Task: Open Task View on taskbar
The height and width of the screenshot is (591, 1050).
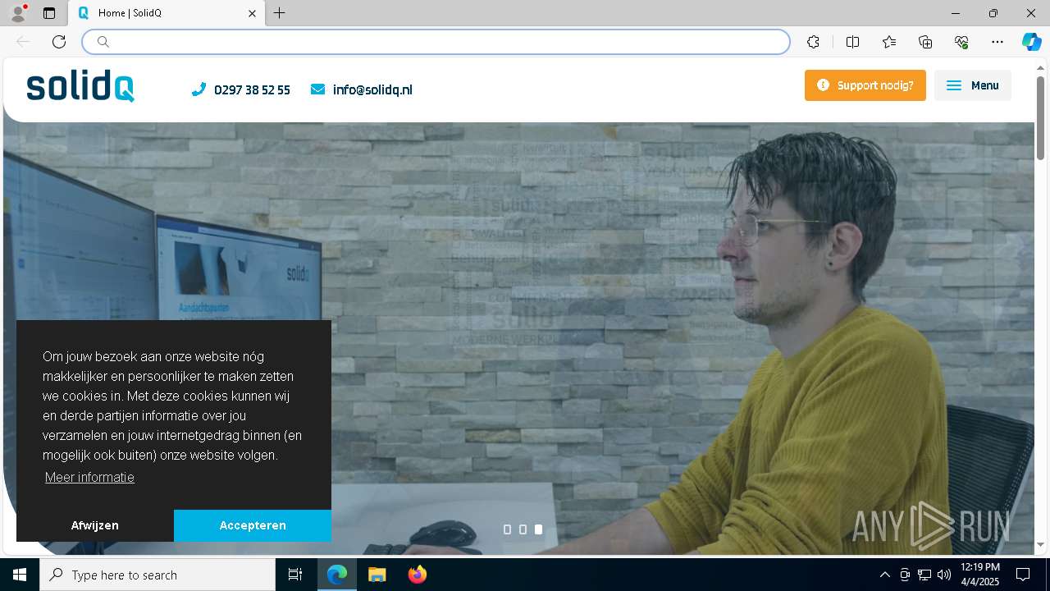Action: pos(295,575)
